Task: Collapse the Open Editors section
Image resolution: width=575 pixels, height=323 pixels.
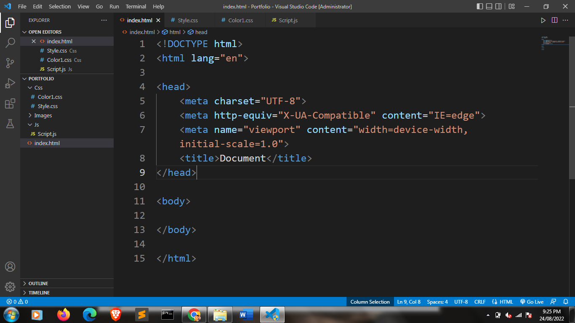Action: tap(67, 32)
